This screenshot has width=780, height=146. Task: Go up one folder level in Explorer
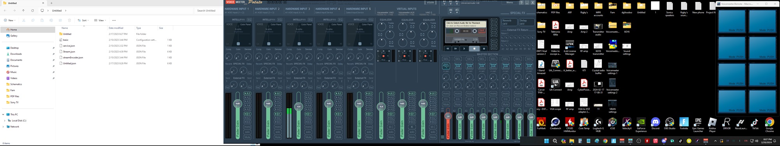[x=23, y=10]
